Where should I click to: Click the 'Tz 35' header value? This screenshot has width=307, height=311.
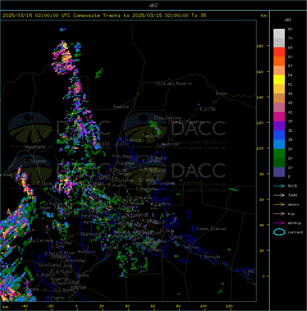click(199, 15)
